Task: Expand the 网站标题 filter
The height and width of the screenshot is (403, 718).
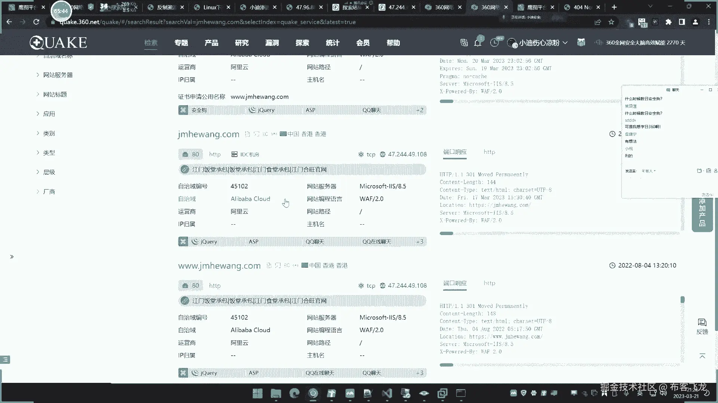Action: coord(55,94)
